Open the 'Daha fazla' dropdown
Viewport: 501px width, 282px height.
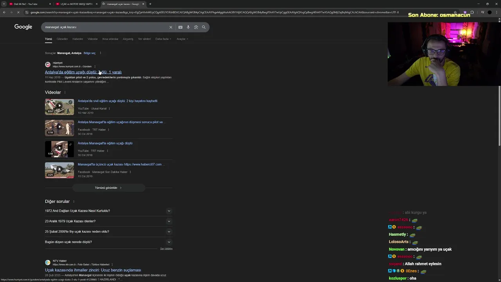pyautogui.click(x=163, y=39)
